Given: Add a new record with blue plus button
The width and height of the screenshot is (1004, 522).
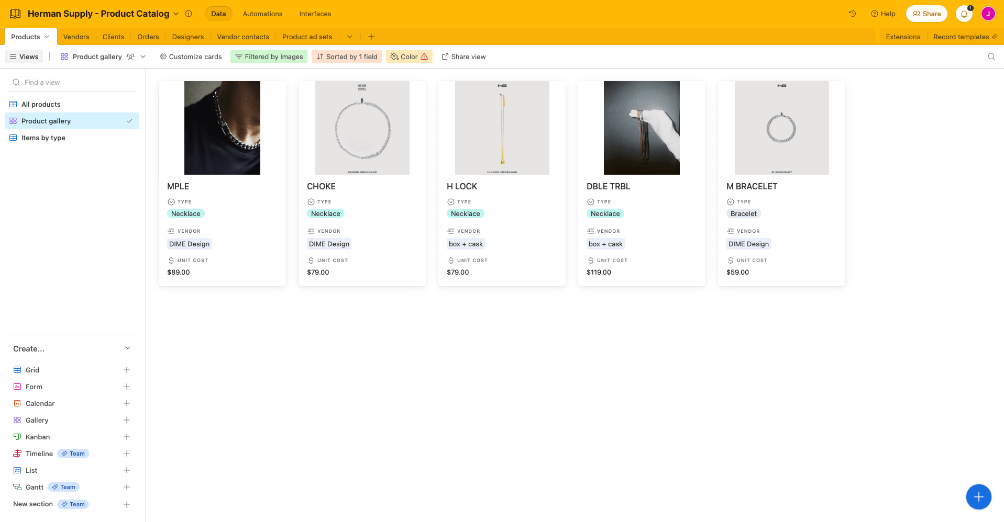Looking at the screenshot, I should (x=978, y=497).
